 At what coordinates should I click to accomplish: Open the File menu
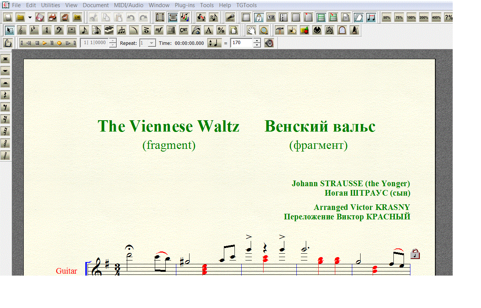(x=16, y=5)
